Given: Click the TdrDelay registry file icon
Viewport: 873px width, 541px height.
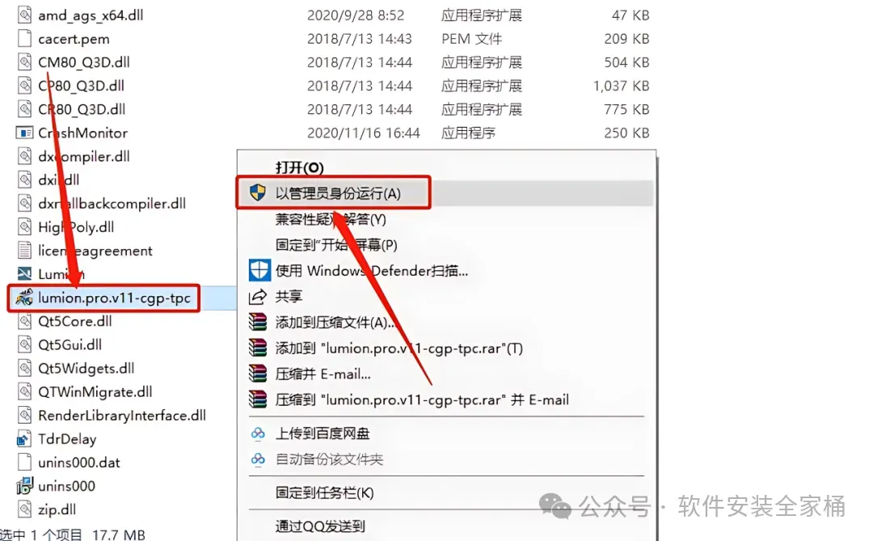Looking at the screenshot, I should [x=24, y=439].
